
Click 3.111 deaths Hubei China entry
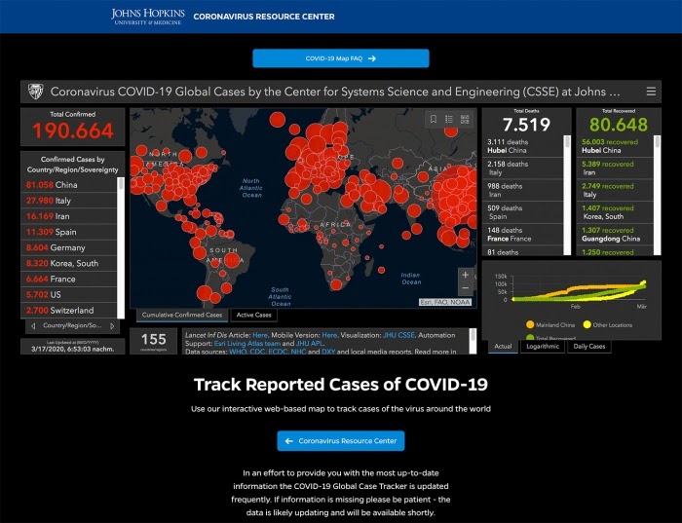tap(523, 146)
